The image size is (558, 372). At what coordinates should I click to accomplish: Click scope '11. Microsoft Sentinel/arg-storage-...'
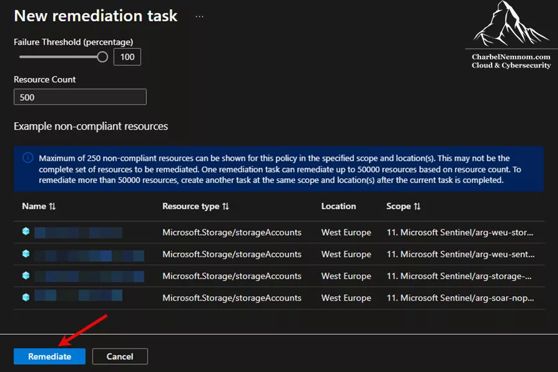pos(459,276)
